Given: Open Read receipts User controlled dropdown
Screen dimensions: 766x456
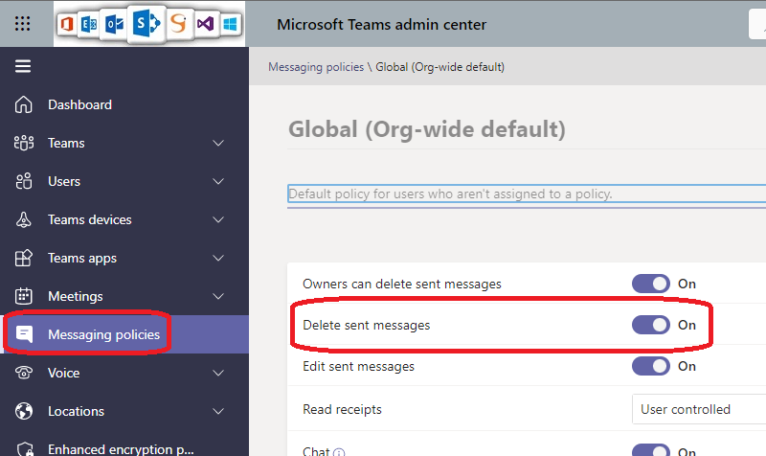Looking at the screenshot, I should click(699, 409).
